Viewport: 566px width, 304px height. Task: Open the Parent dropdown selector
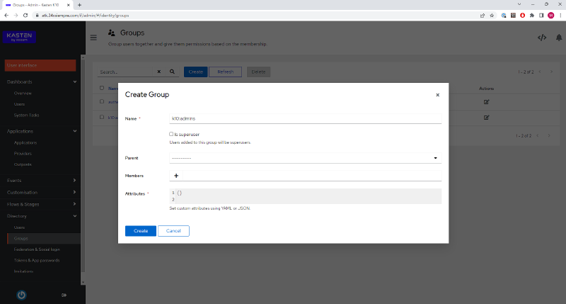pyautogui.click(x=306, y=158)
